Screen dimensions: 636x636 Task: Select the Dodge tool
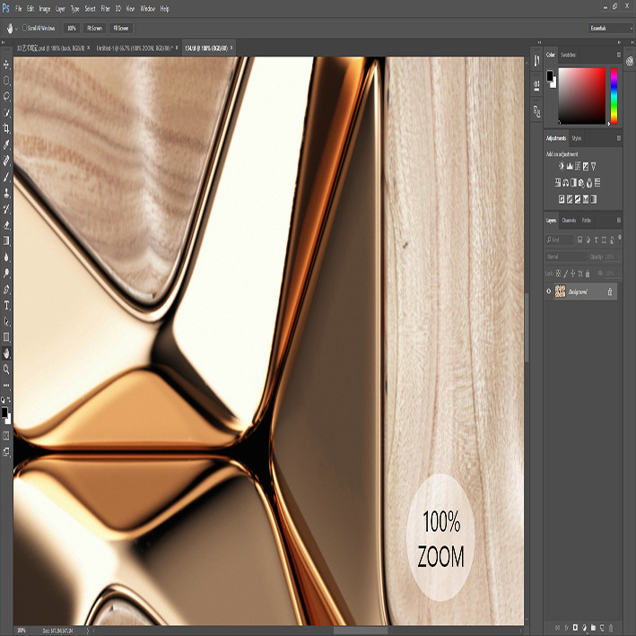tap(6, 273)
